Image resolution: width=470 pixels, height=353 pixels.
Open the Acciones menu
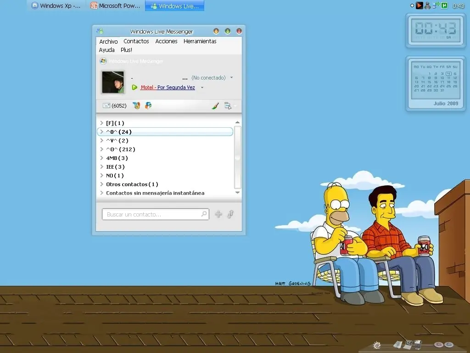pos(166,41)
